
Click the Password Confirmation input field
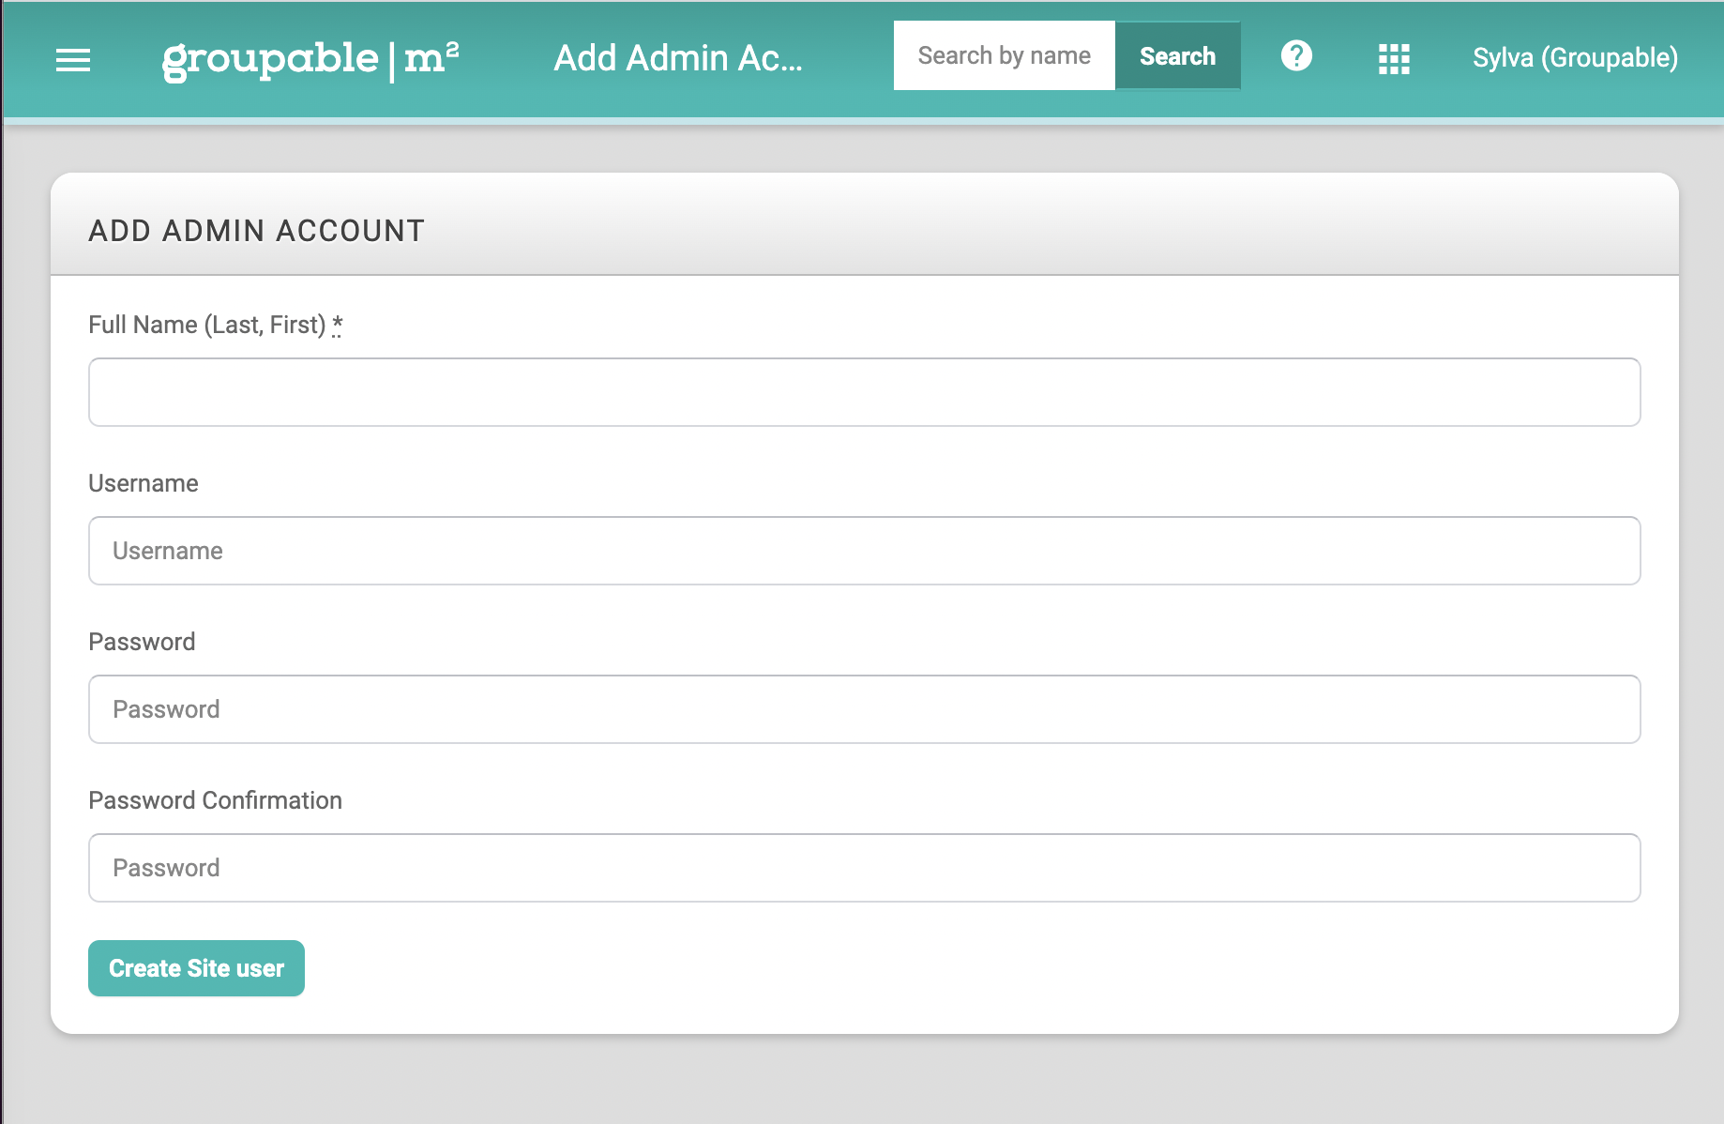tap(864, 868)
